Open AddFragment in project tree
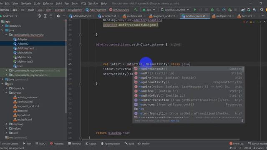The height and width of the screenshot is (150, 267). pyautogui.click(x=25, y=48)
